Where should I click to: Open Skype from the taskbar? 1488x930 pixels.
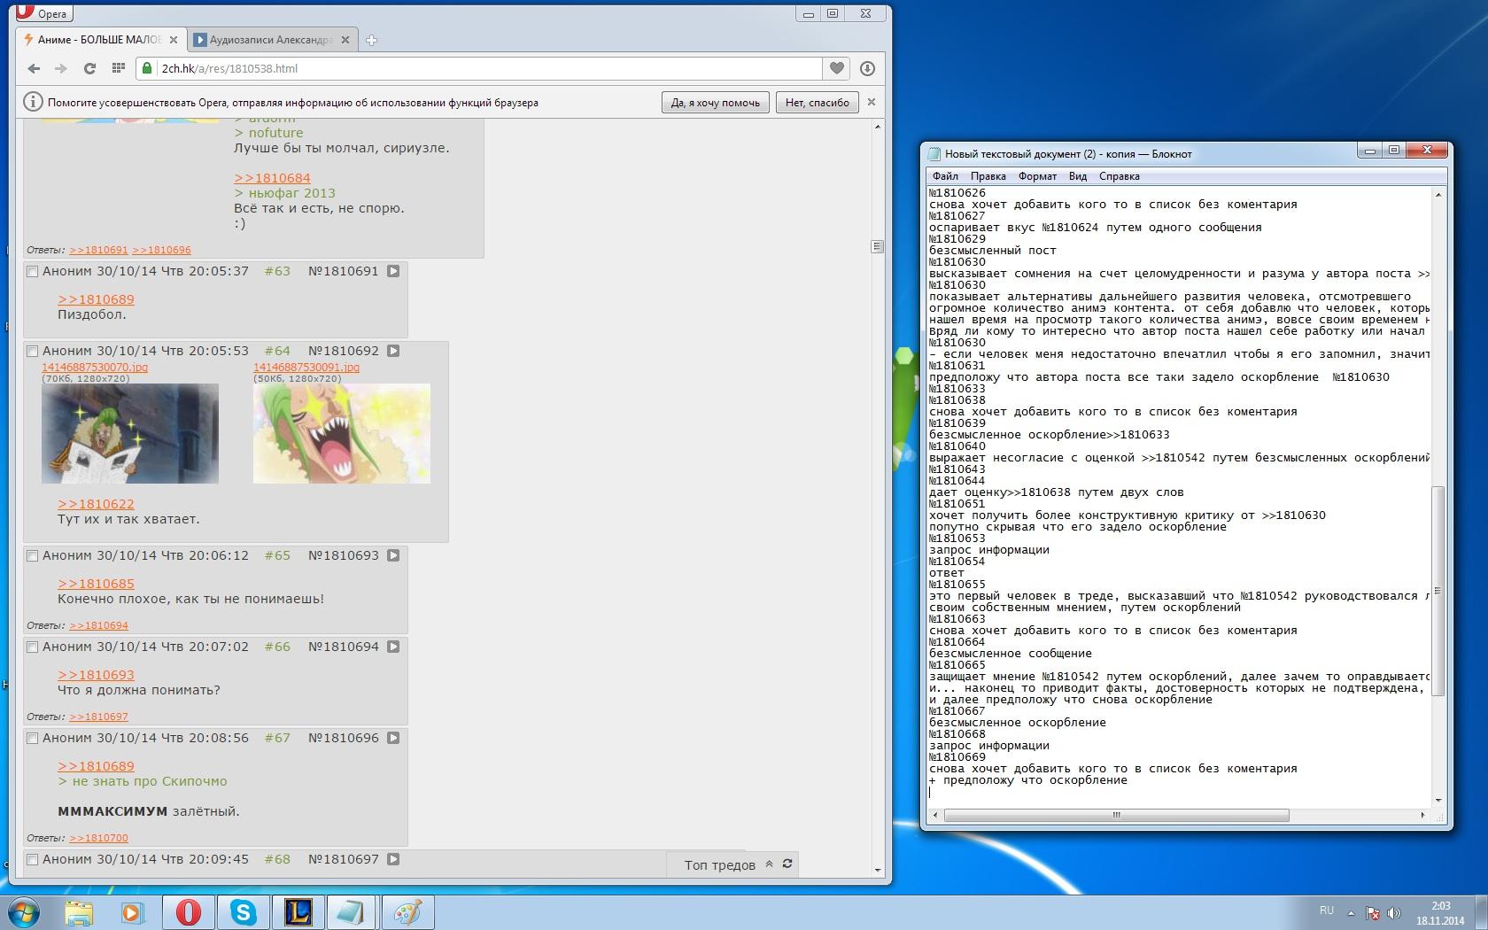[x=243, y=912]
